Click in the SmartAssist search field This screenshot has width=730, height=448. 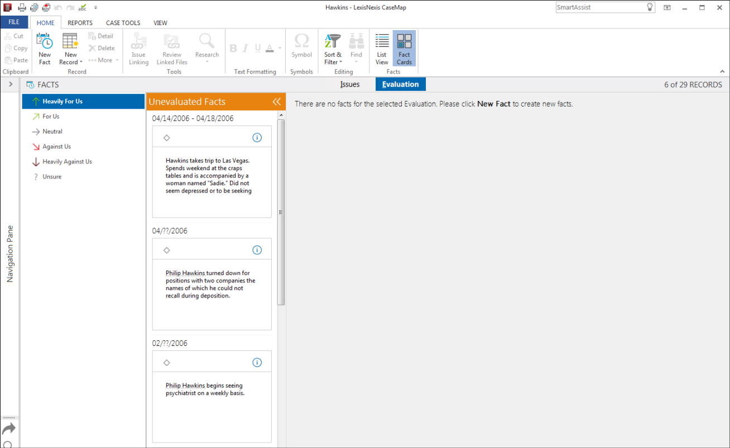pos(600,7)
